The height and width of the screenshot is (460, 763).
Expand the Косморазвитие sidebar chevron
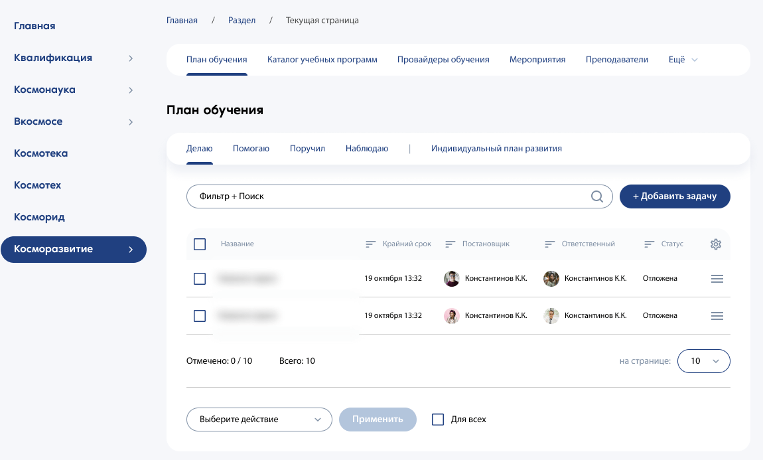click(x=131, y=249)
